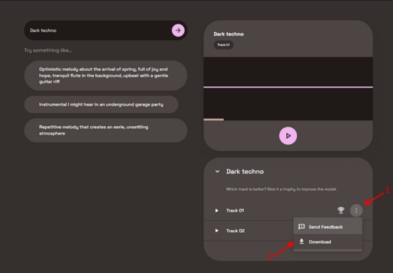Click the Track 01 row label
Screen dimensions: 393x273
(235, 210)
